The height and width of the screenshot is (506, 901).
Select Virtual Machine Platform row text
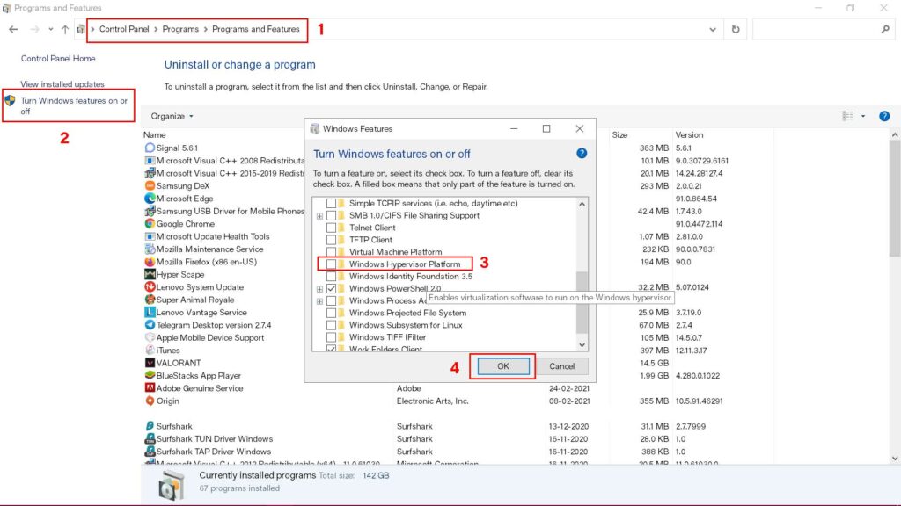395,252
